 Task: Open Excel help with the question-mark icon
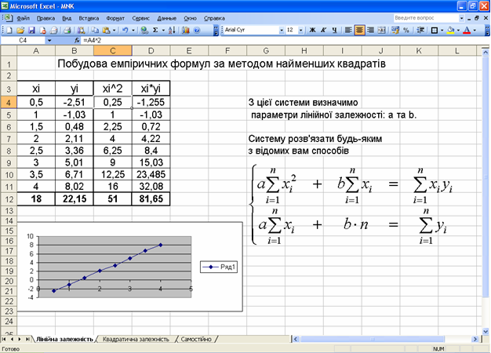point(197,30)
